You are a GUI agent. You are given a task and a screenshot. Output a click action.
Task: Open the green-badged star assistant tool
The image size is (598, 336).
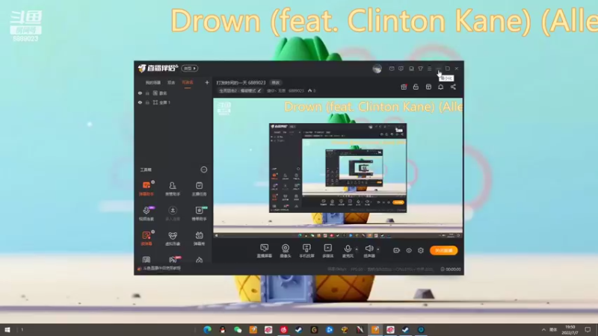pos(199,214)
